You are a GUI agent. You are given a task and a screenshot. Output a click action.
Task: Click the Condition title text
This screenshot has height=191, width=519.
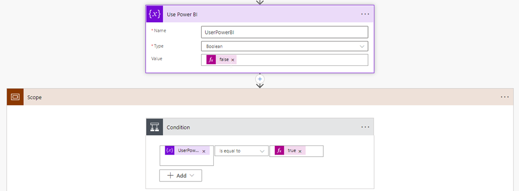pyautogui.click(x=178, y=128)
